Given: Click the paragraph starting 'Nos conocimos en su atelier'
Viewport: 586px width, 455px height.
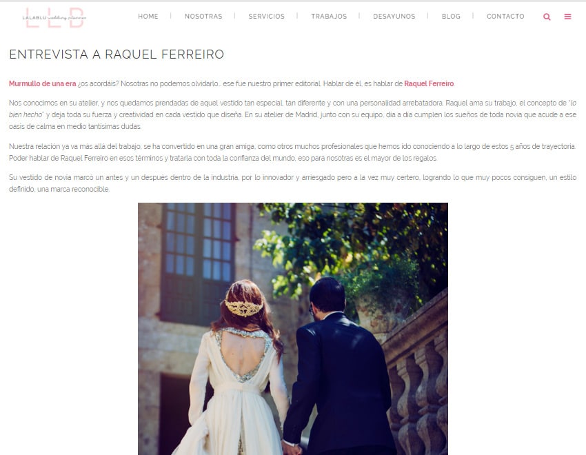Looking at the screenshot, I should pyautogui.click(x=292, y=114).
